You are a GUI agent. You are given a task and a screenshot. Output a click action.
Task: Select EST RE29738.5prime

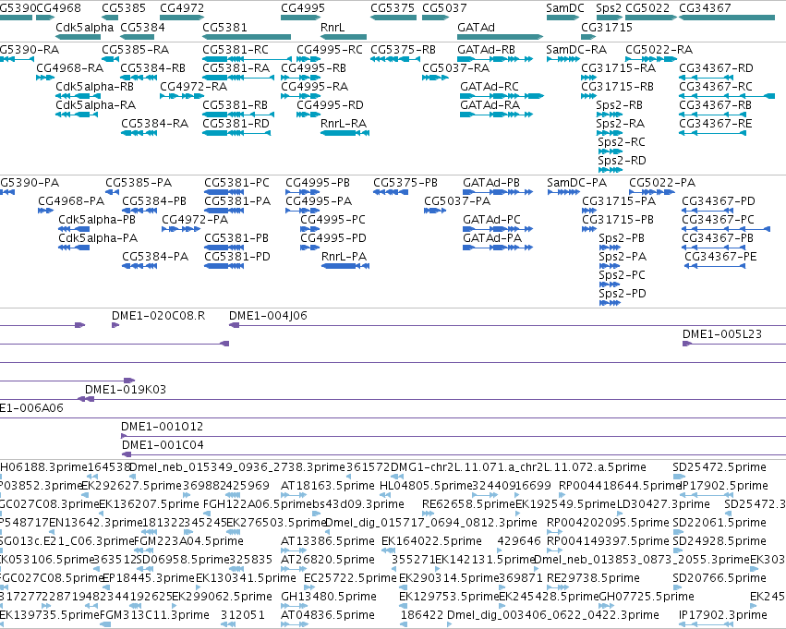(x=558, y=587)
